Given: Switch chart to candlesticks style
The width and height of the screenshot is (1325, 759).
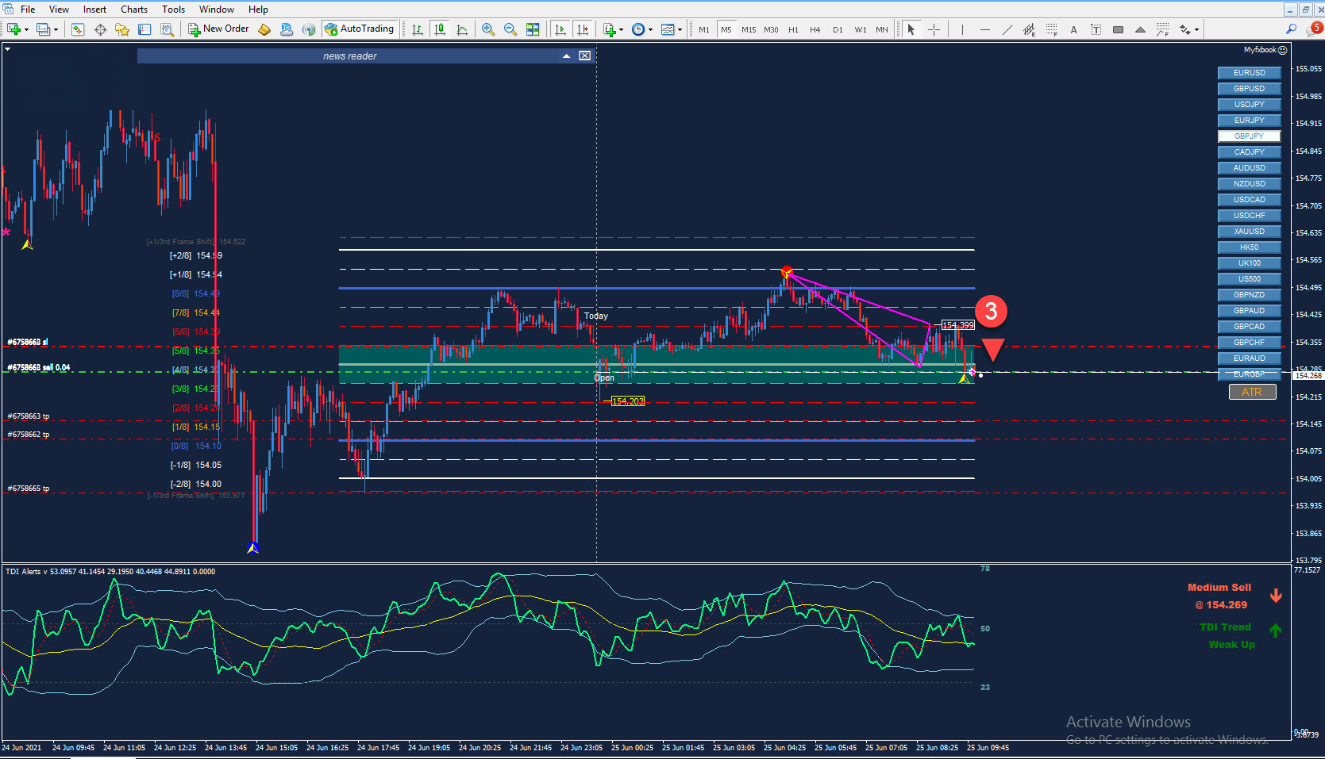Looking at the screenshot, I should (x=440, y=29).
